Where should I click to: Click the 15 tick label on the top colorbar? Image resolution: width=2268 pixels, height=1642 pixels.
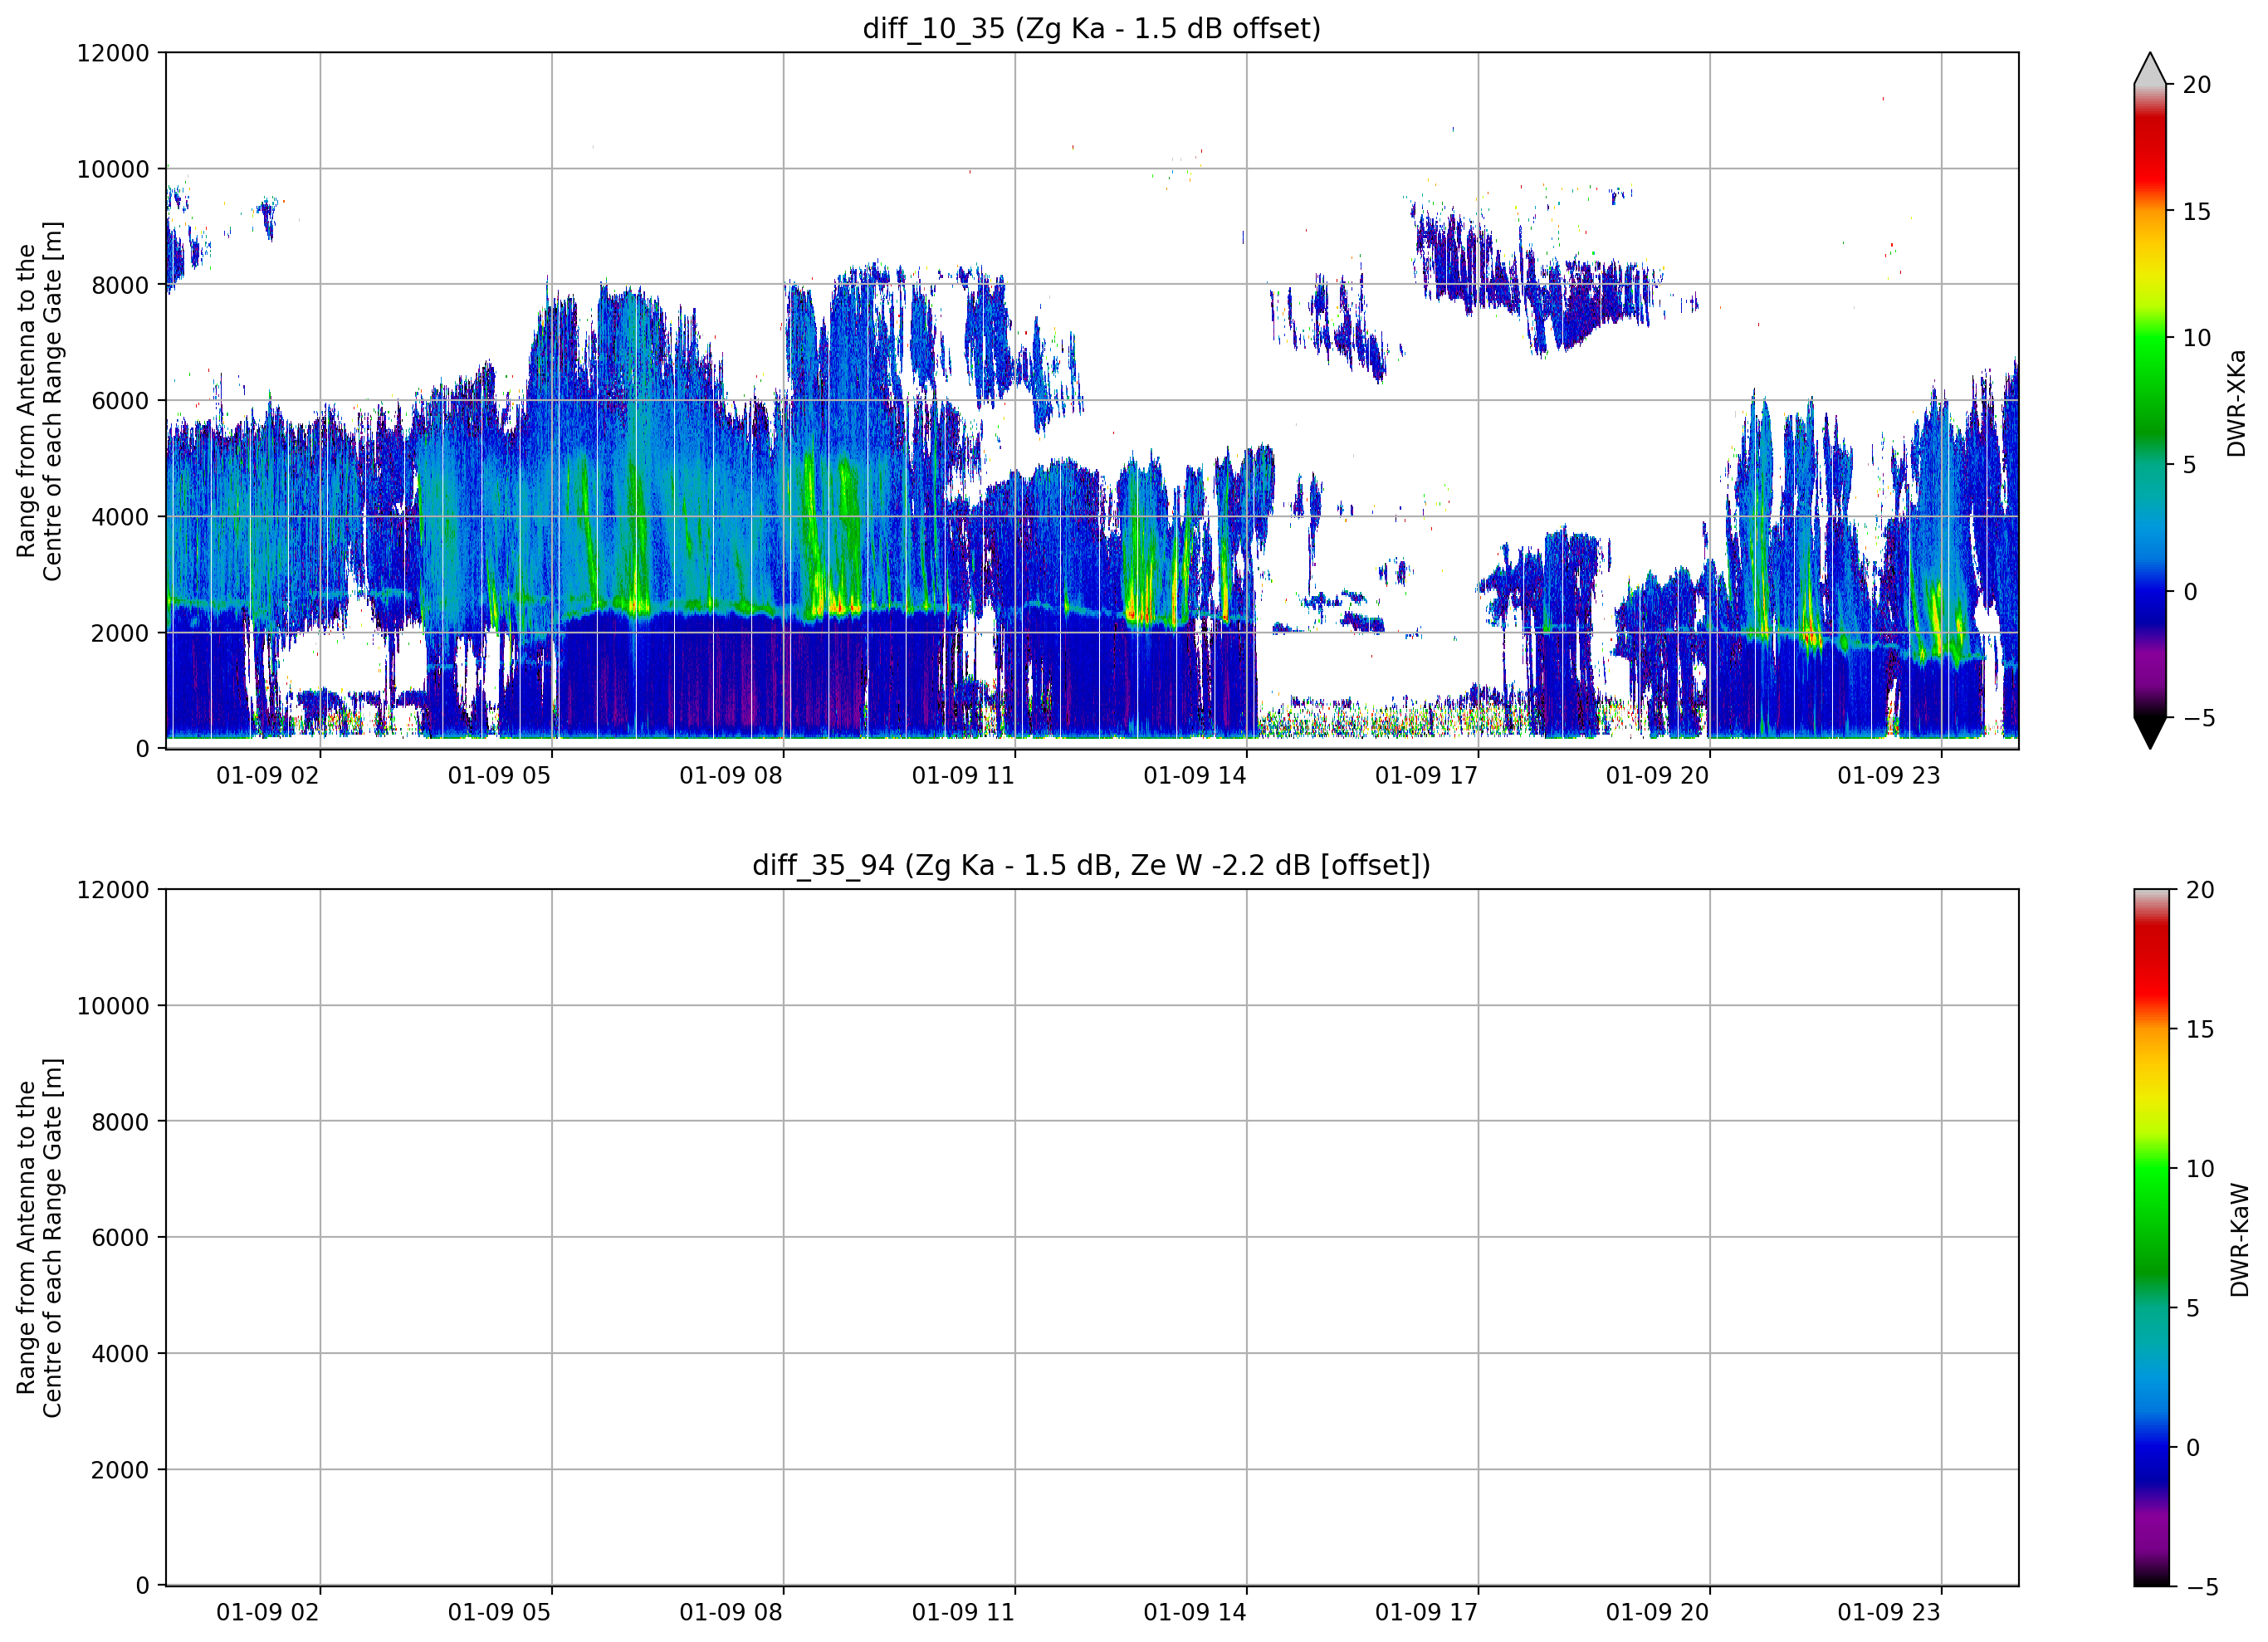2196,211
